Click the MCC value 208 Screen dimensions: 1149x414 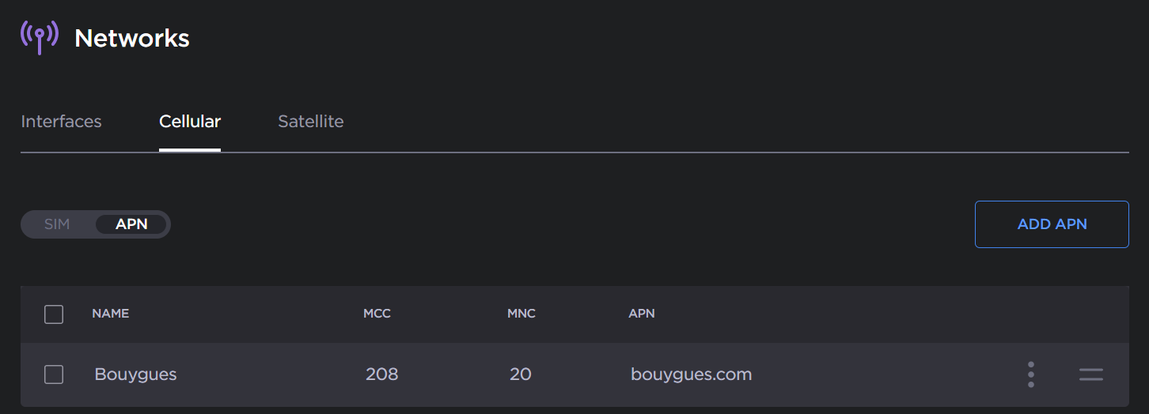tap(381, 374)
